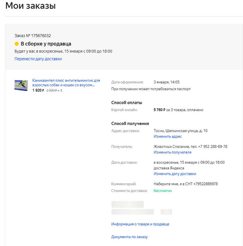This screenshot has height=246, width=243.
Task: Click the Перенести дату доставки link
Action: tap(38, 59)
